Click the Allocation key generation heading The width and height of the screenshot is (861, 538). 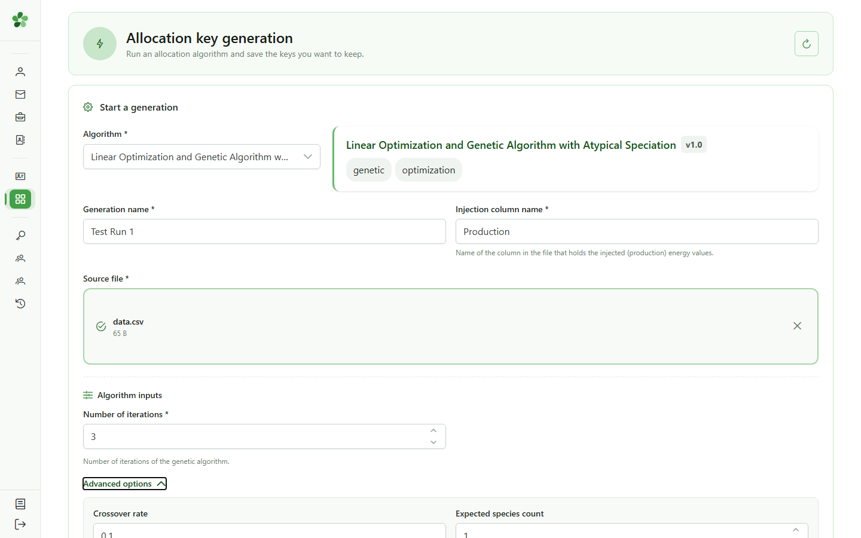point(209,38)
